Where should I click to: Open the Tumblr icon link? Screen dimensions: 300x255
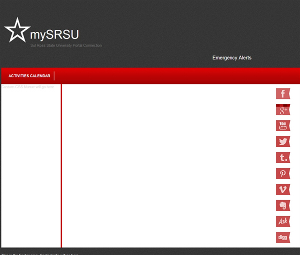(x=283, y=158)
